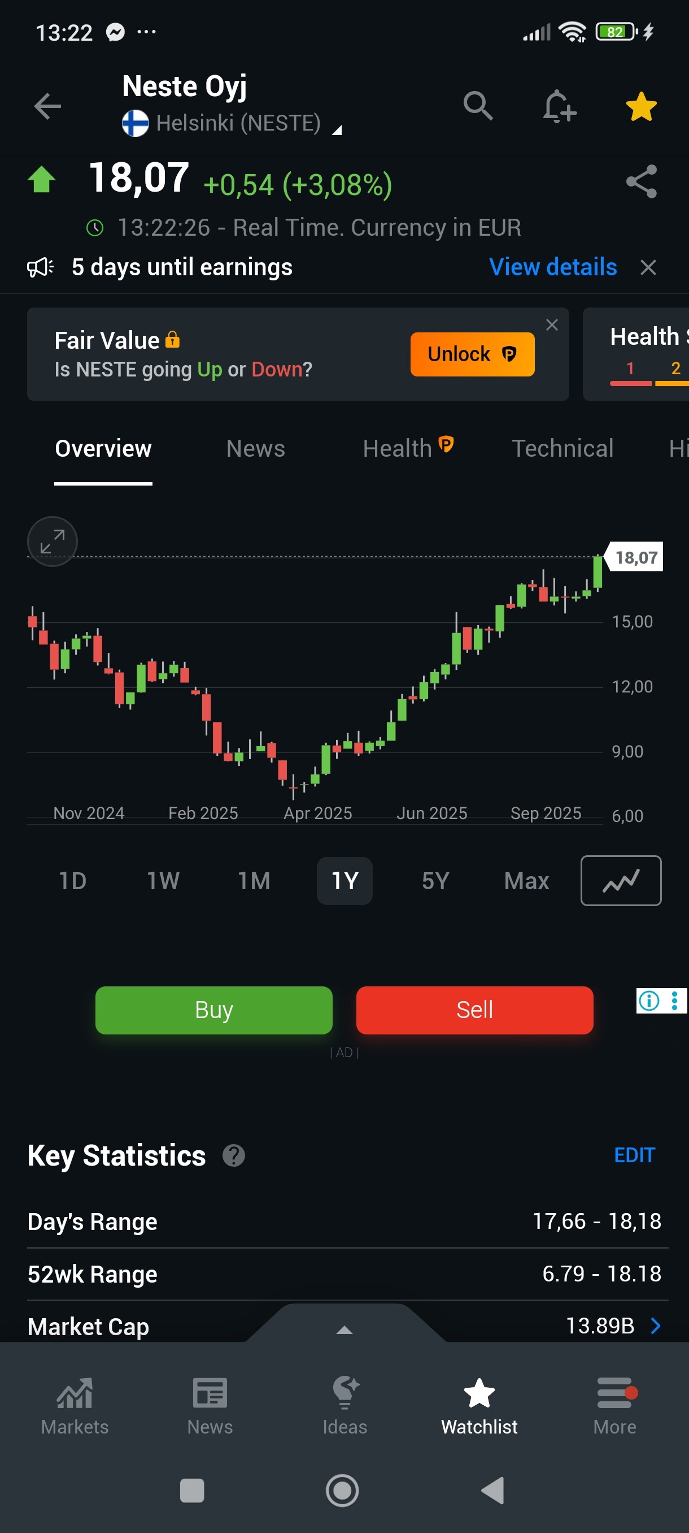
Task: Toggle the yellow watchlist star
Action: pyautogui.click(x=642, y=107)
